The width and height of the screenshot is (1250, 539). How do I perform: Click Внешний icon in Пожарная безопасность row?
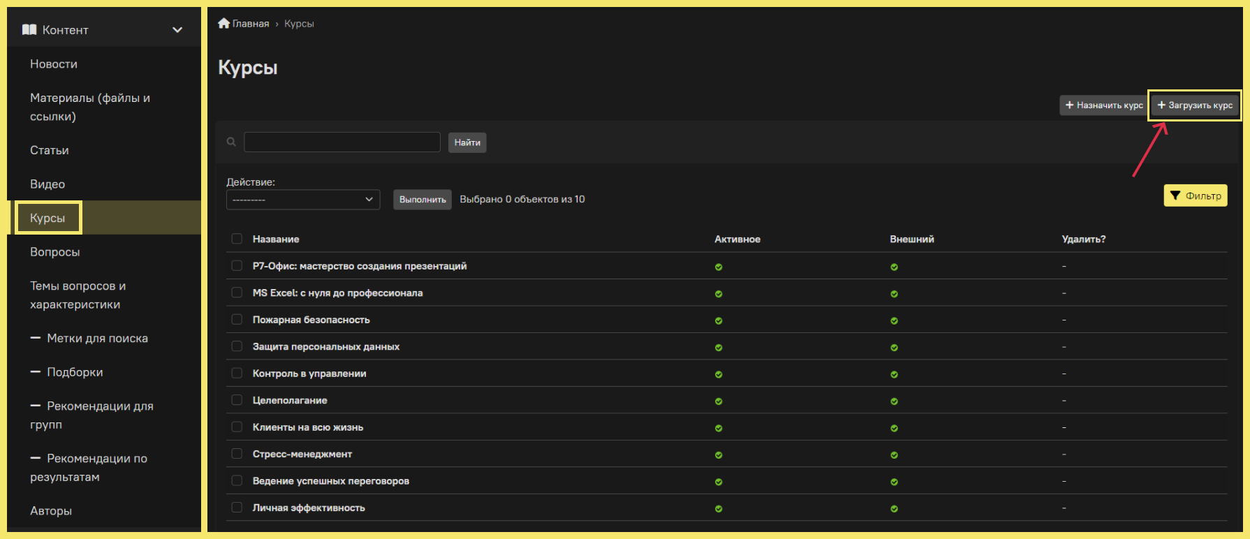[894, 320]
